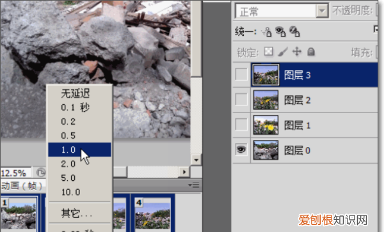
Task: Open 其它... custom delay option
Action: pyautogui.click(x=79, y=213)
